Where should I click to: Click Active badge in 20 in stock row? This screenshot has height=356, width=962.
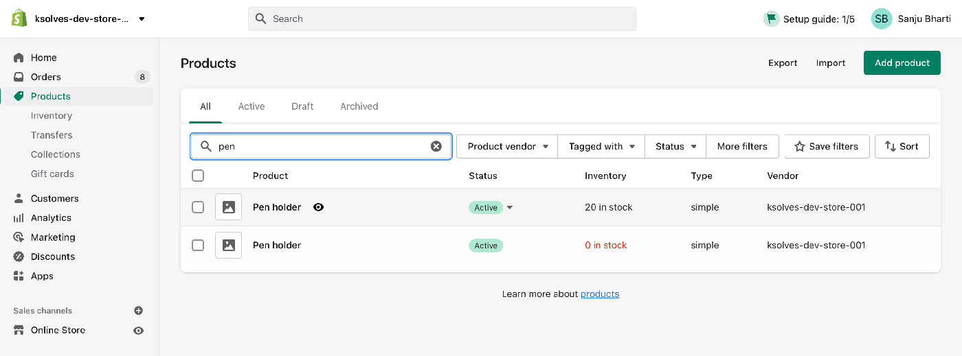pyautogui.click(x=486, y=208)
